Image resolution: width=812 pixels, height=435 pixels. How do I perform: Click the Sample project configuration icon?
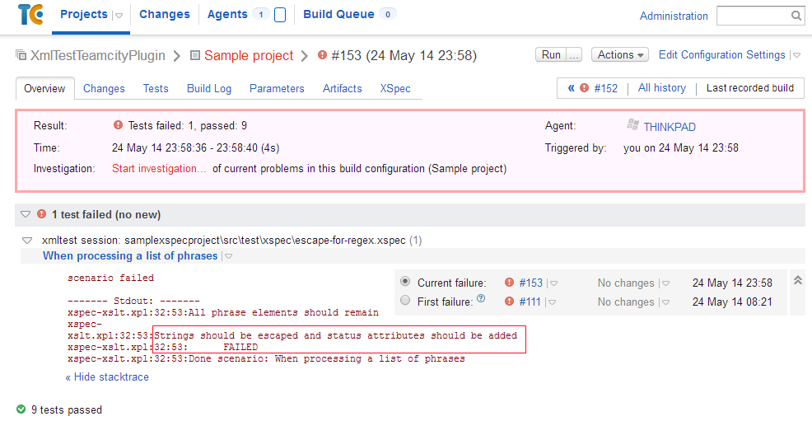(194, 55)
